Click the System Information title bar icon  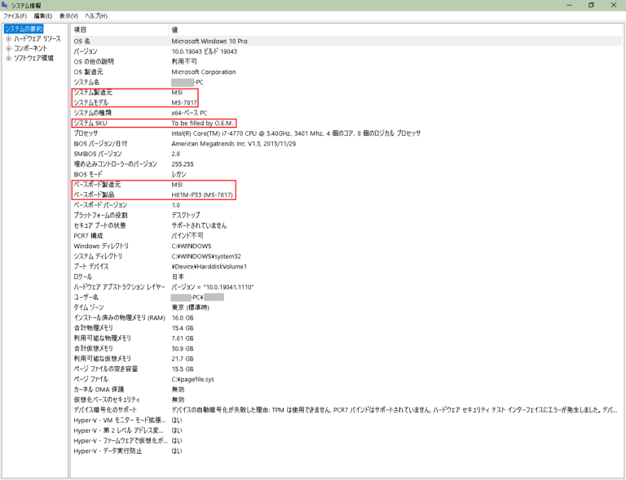[x=6, y=5]
